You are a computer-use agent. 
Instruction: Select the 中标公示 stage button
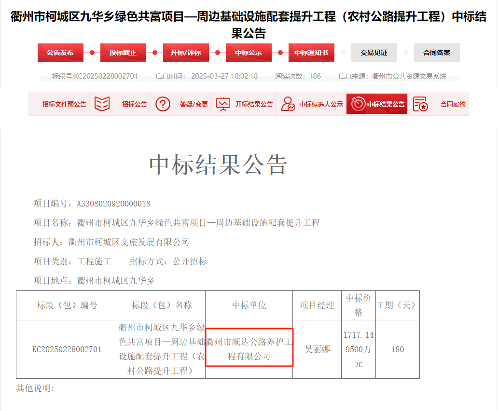click(x=249, y=53)
